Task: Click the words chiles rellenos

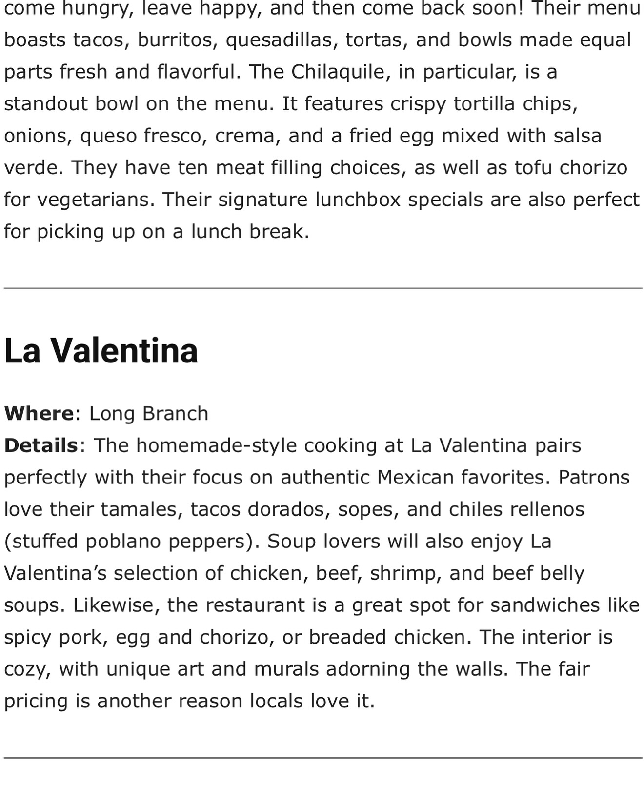Action: pos(517,509)
